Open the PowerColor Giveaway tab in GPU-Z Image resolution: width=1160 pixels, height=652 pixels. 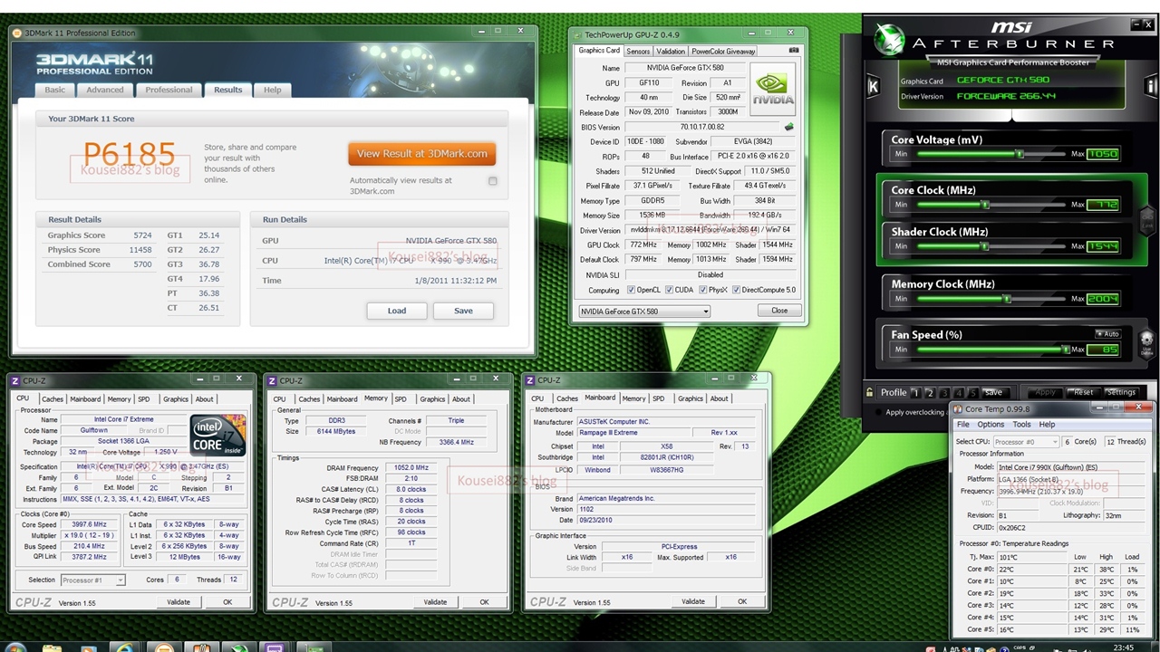point(723,52)
